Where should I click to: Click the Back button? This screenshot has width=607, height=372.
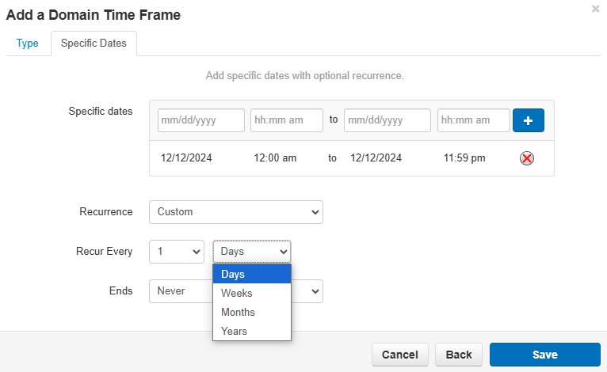click(x=459, y=355)
